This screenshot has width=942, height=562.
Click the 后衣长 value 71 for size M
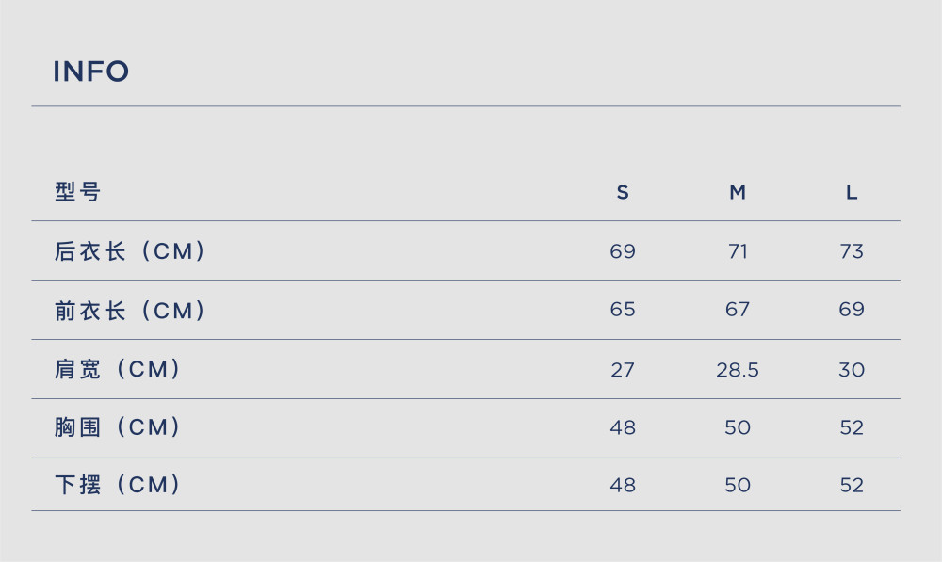[738, 251]
